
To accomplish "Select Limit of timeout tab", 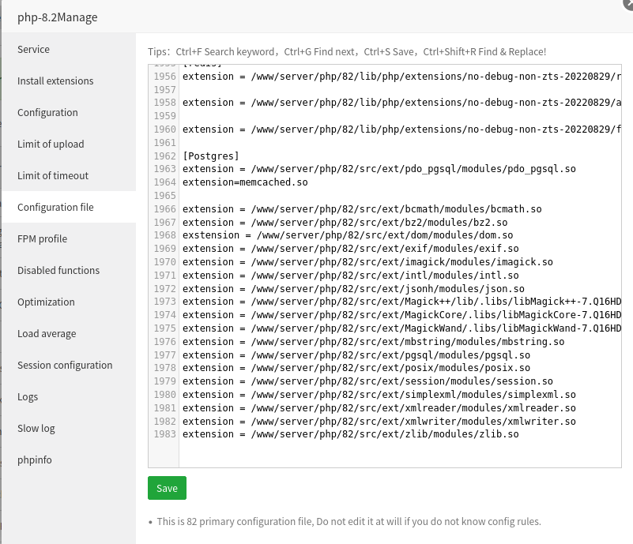I will click(53, 175).
